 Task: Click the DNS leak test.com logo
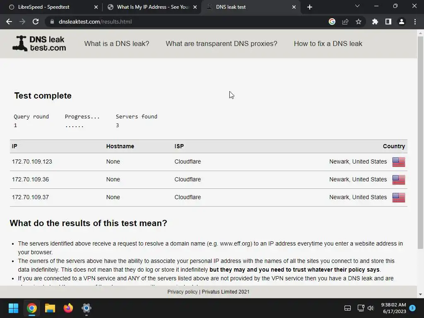coord(39,43)
